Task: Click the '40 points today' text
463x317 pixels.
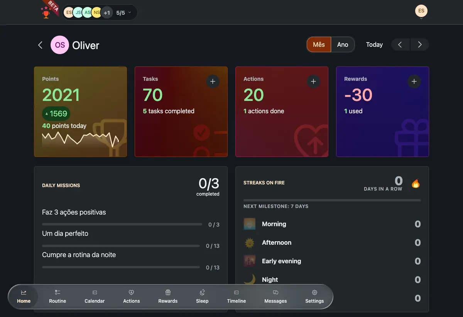Action: pyautogui.click(x=64, y=126)
